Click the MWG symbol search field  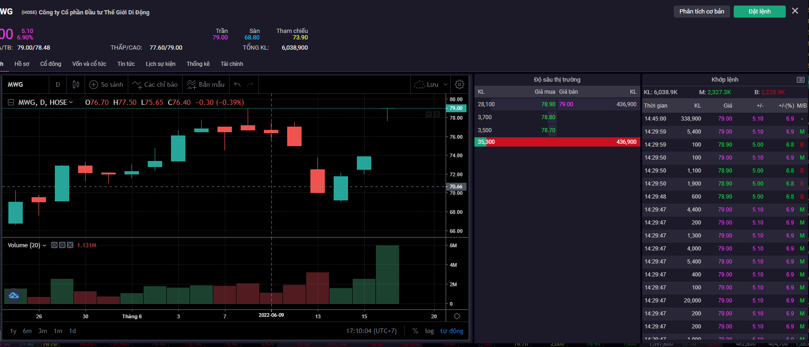tap(26, 84)
